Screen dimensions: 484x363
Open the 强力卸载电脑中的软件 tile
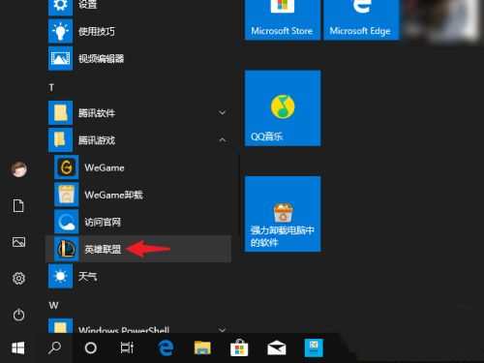(283, 214)
